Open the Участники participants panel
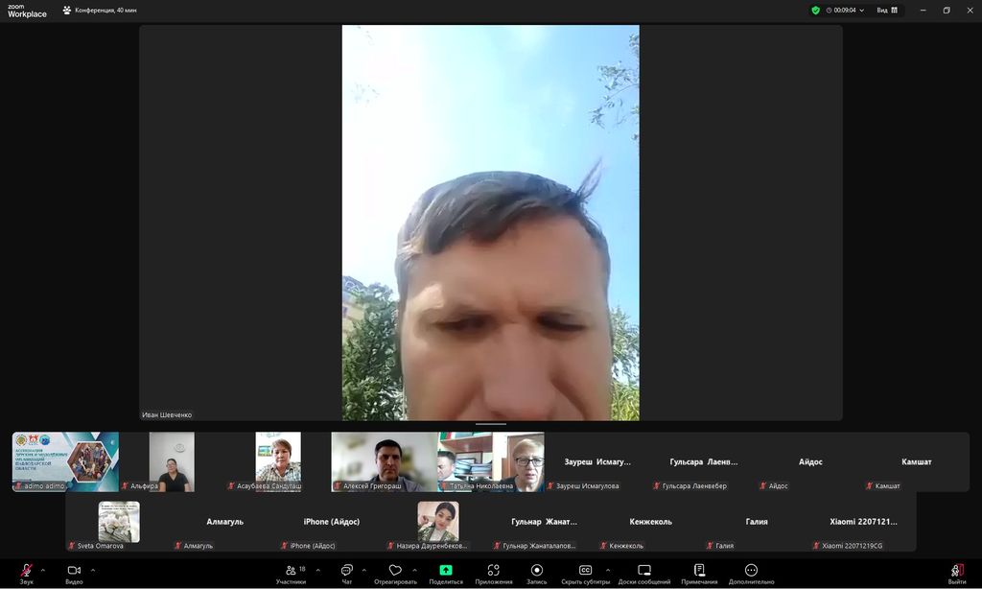 pyautogui.click(x=291, y=572)
